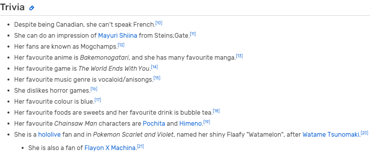
Task: Open reference 17 after favourite colour
Action: click(98, 100)
